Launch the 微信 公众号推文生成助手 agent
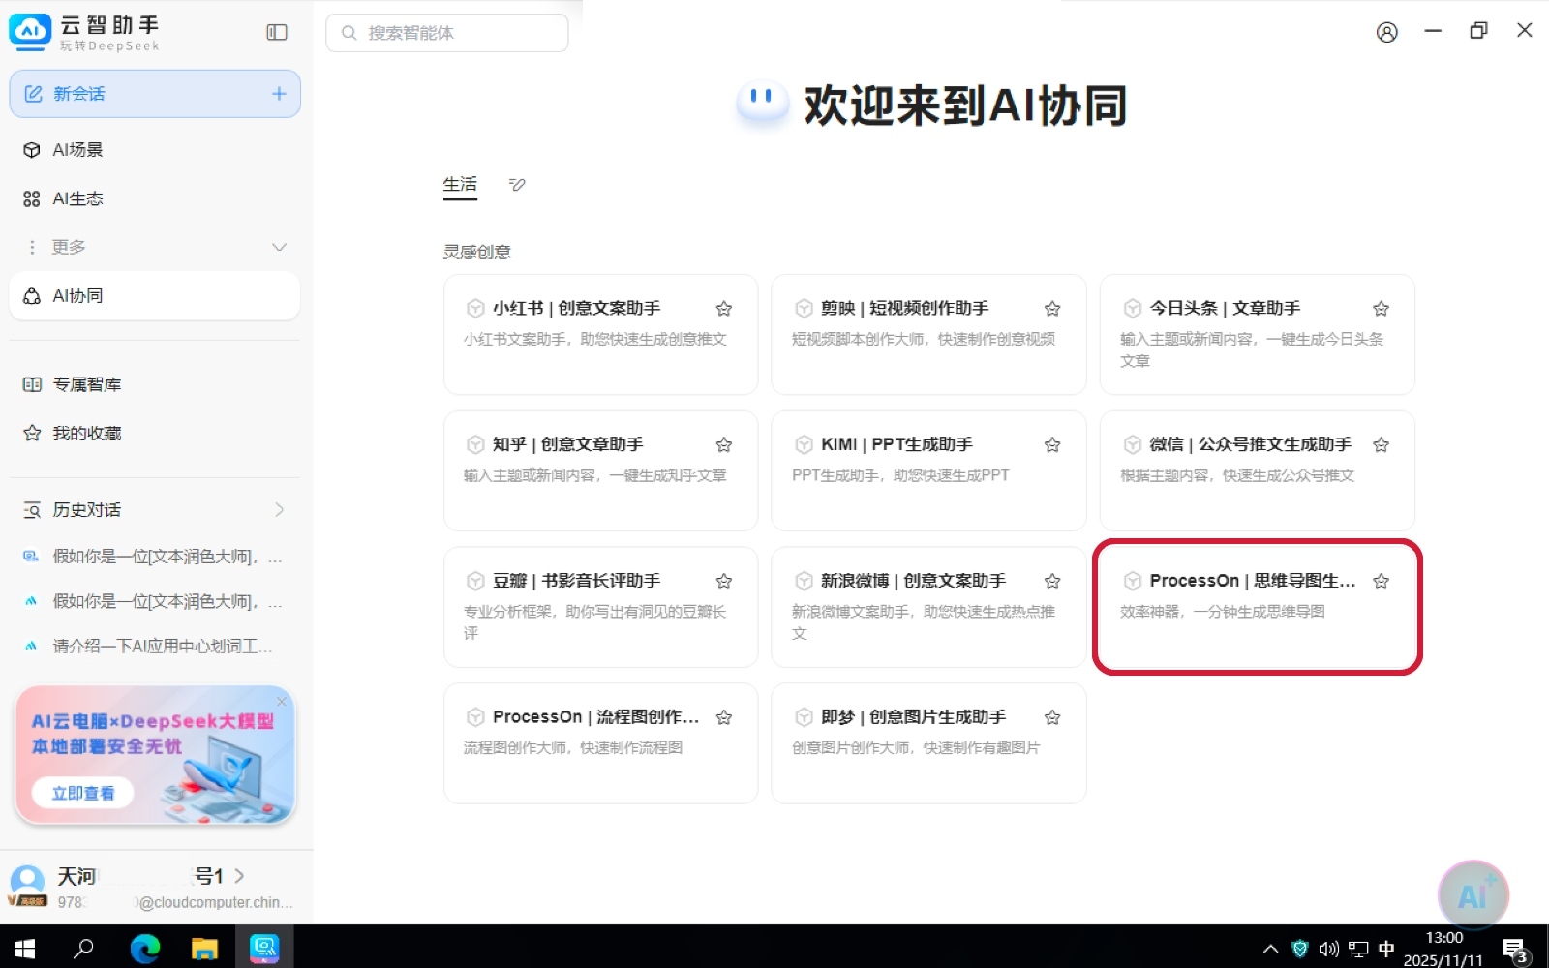This screenshot has width=1549, height=968. pos(1257,470)
